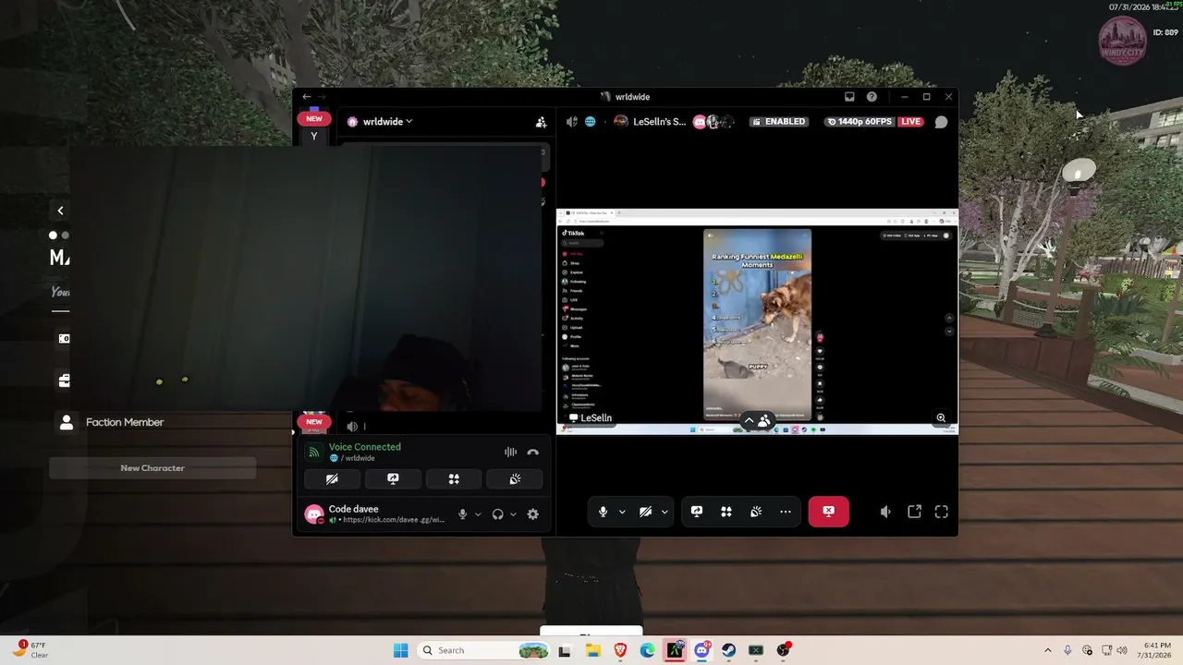The image size is (1183, 665).
Task: Go back with Discord title bar arrow
Action: (307, 97)
